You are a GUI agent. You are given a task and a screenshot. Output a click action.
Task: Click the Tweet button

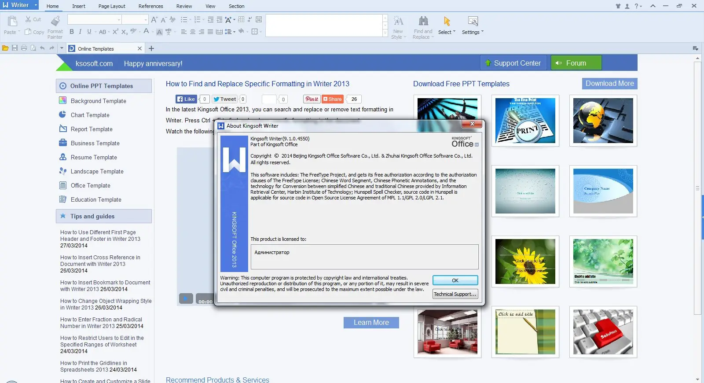coord(225,99)
